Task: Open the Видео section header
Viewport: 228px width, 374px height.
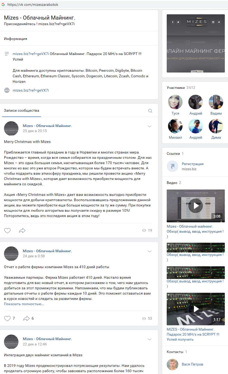Action: click(x=172, y=183)
